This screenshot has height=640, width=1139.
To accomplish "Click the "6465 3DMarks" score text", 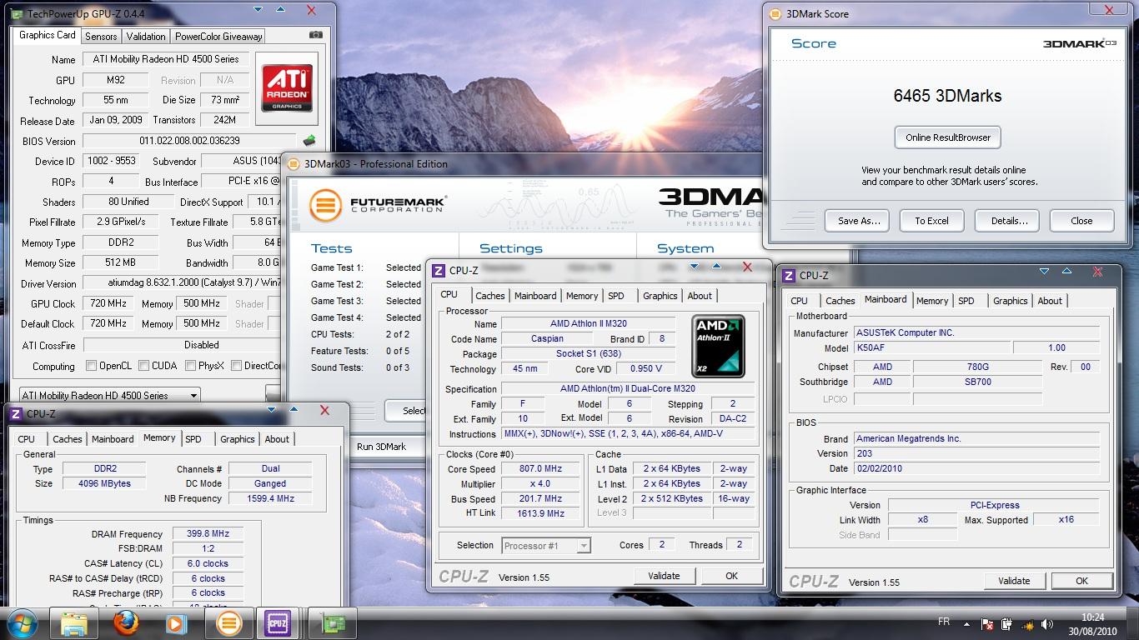I will 947,96.
